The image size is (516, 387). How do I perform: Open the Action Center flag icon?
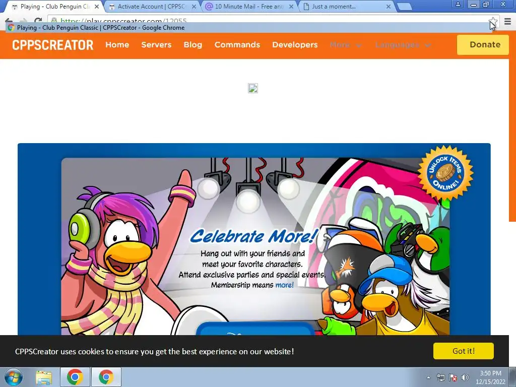(x=453, y=377)
